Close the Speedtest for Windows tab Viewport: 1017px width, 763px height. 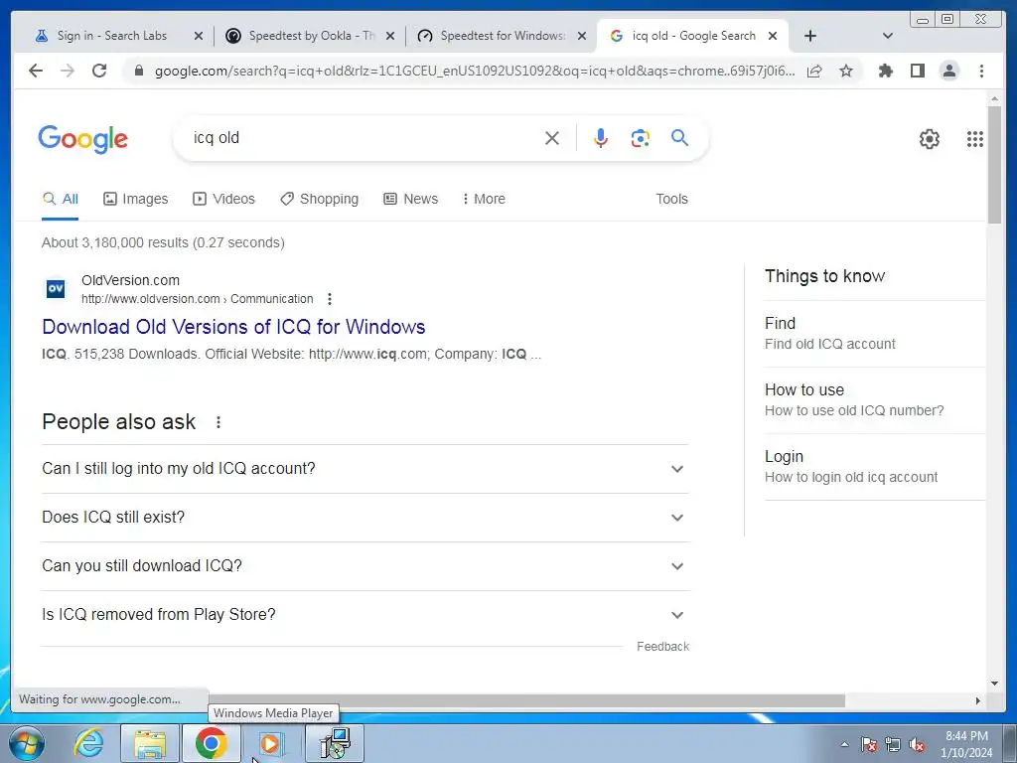click(x=582, y=36)
